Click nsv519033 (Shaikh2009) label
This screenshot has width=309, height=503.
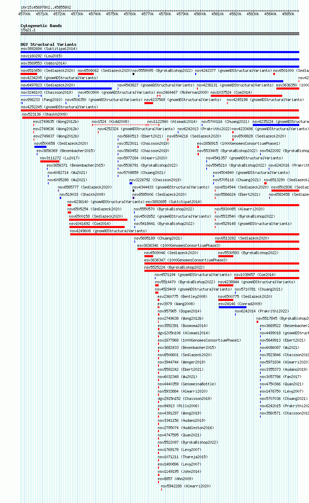click(83, 194)
